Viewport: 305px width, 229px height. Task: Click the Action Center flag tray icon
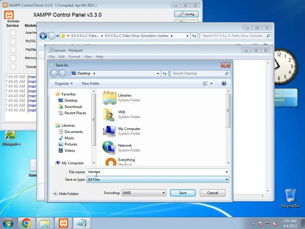(261, 223)
